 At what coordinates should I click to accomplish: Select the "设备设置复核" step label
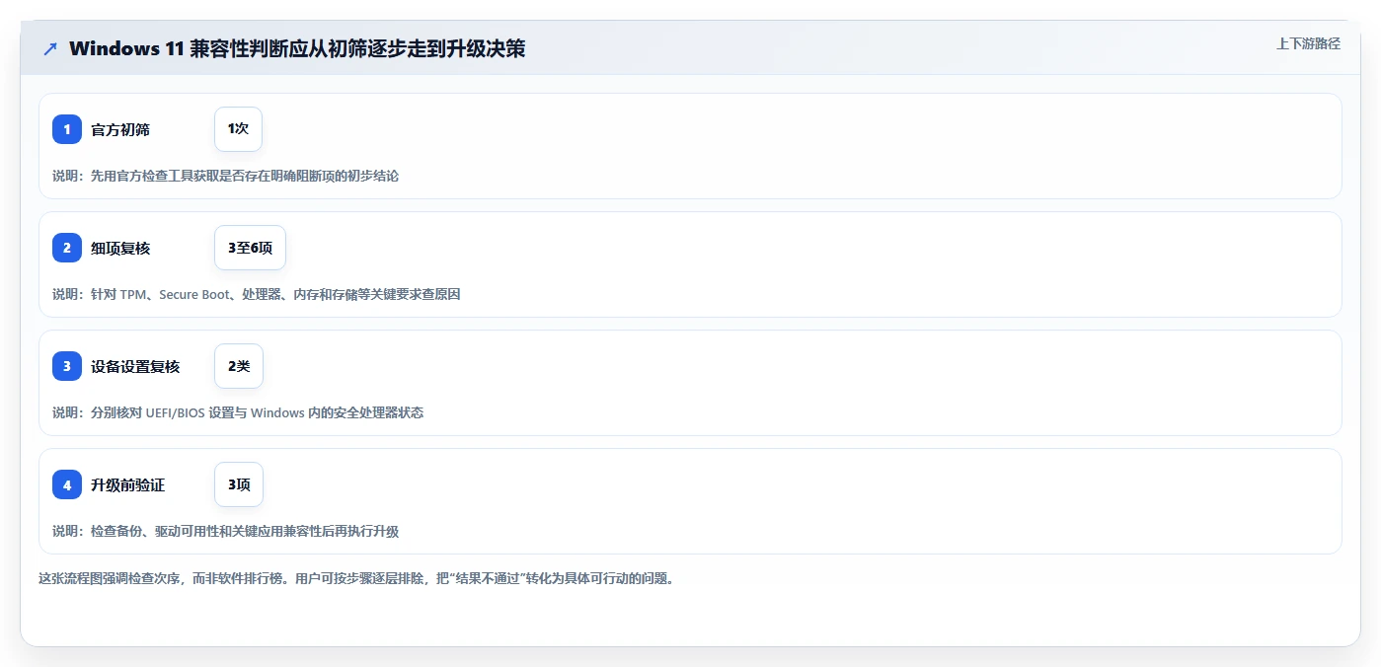coord(135,366)
